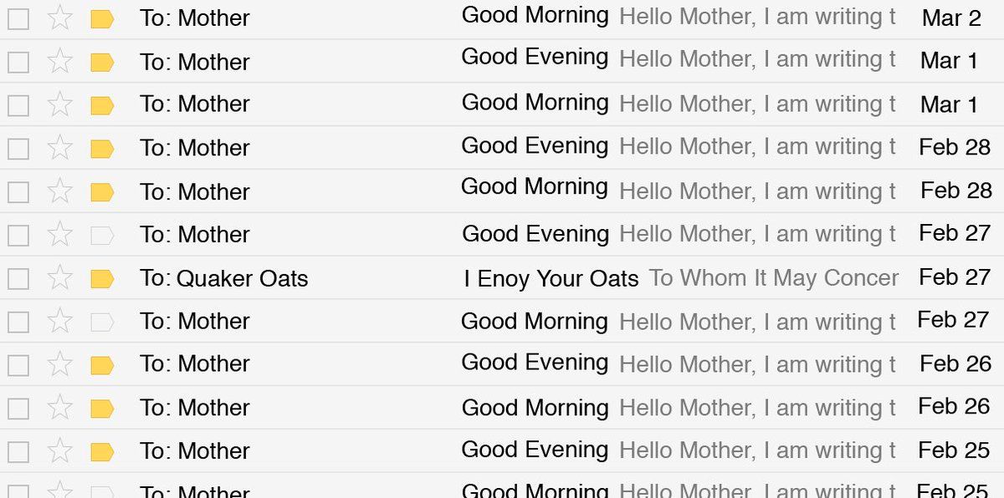This screenshot has width=1004, height=498.
Task: Select the Feb 26 Good Evening email checkbox
Action: [18, 366]
